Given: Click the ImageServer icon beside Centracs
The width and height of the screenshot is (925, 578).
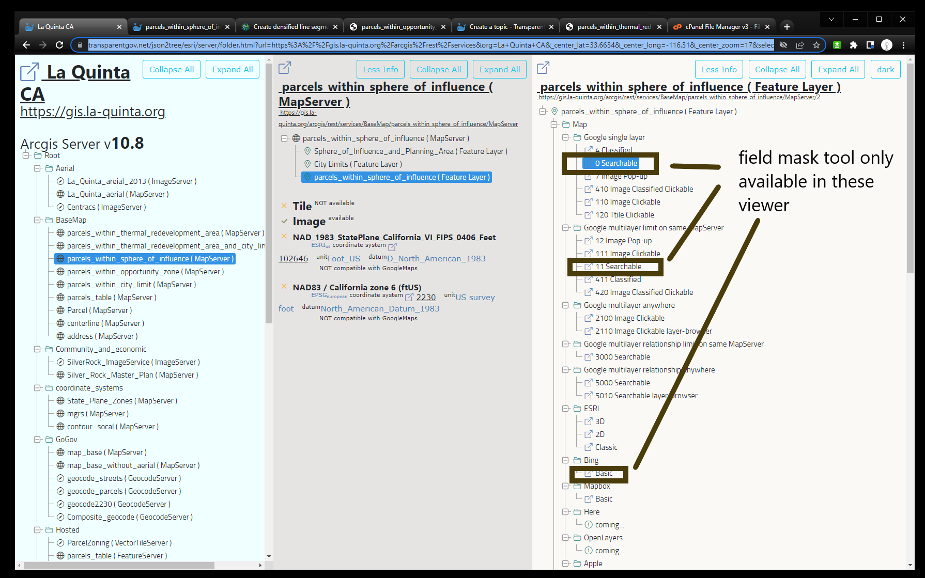Looking at the screenshot, I should point(59,207).
